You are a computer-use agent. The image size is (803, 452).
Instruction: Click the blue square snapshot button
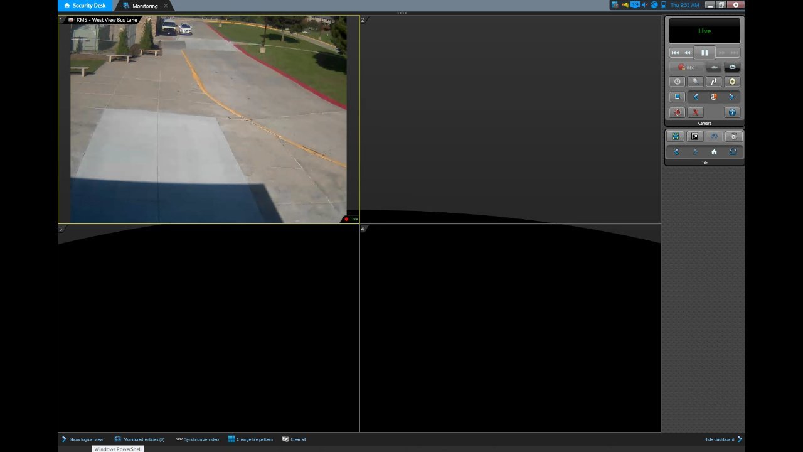click(677, 97)
